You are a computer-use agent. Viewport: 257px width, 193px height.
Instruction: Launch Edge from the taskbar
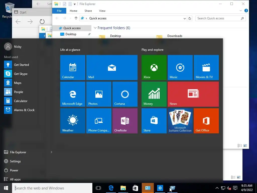pyautogui.click(x=111, y=188)
